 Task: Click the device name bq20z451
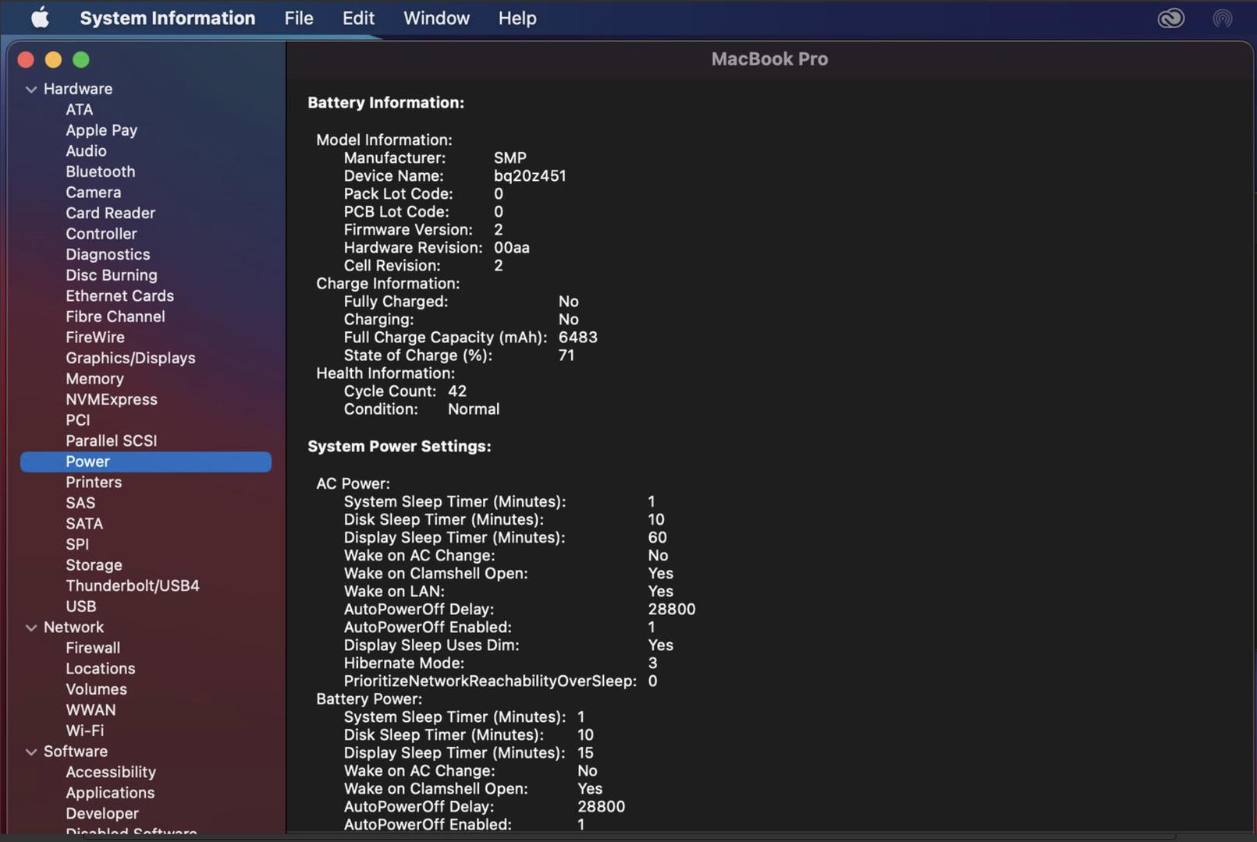pyautogui.click(x=530, y=176)
